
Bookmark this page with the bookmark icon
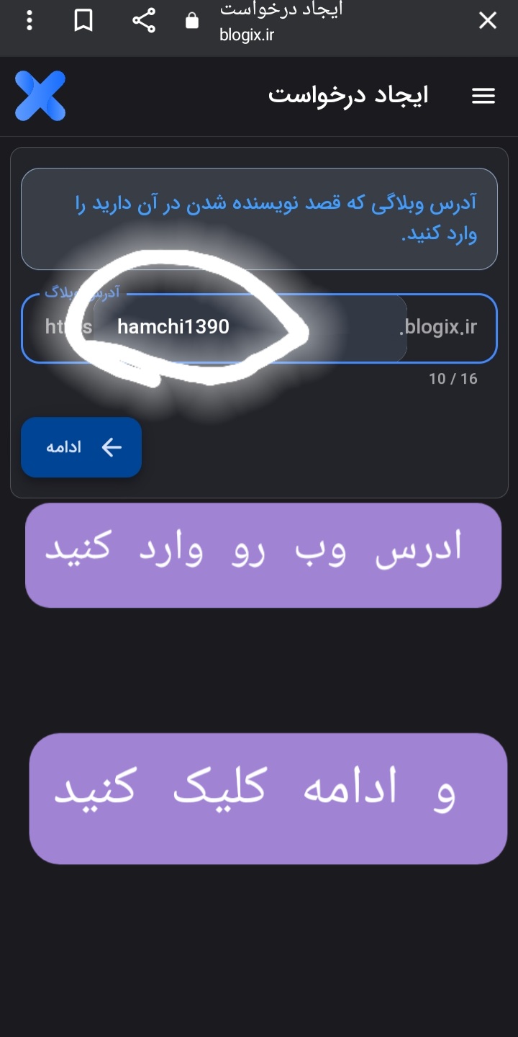tap(83, 20)
